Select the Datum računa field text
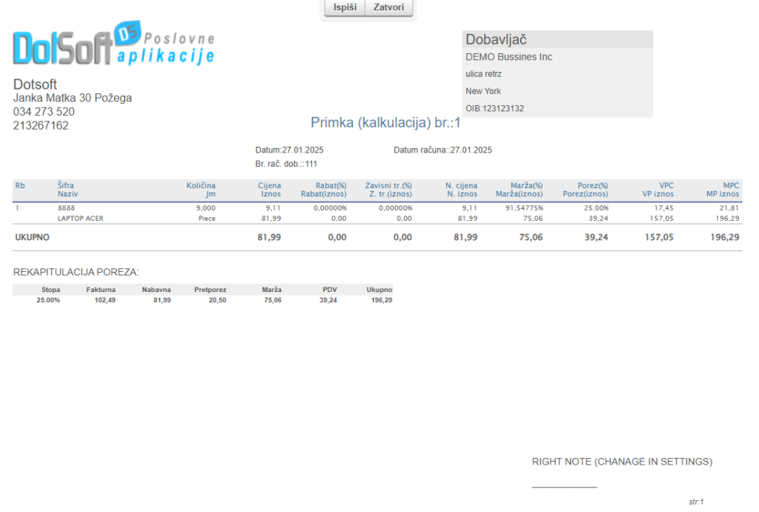The width and height of the screenshot is (759, 512). pyautogui.click(x=443, y=150)
